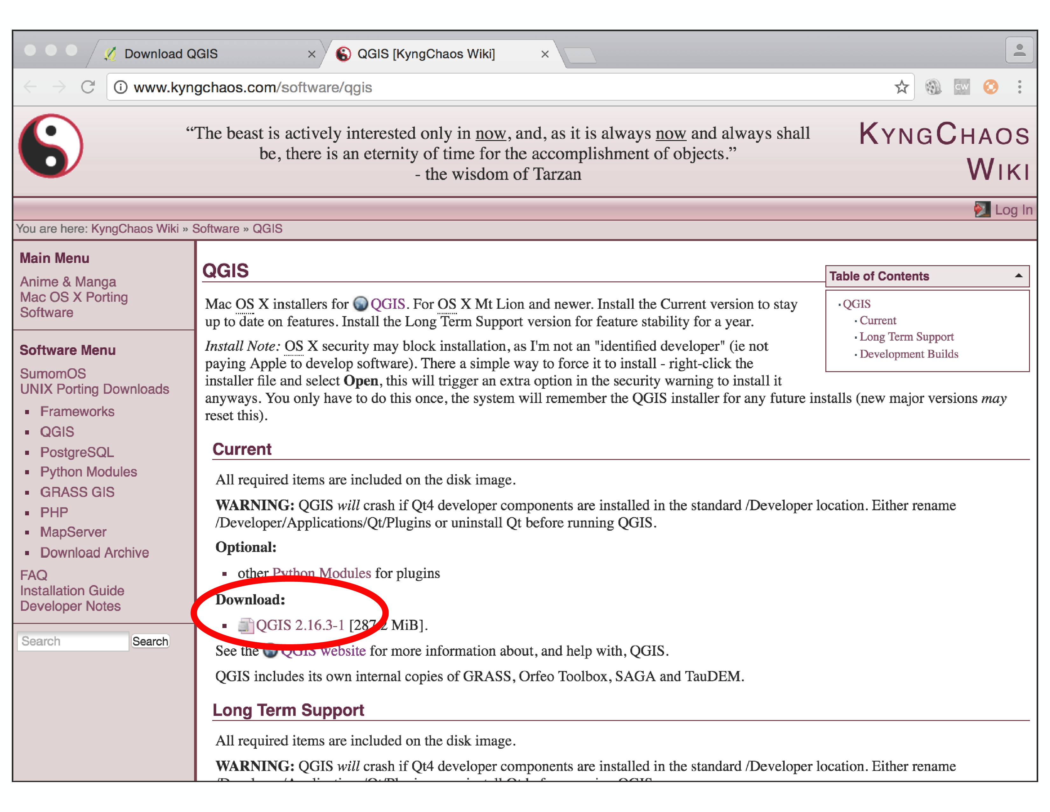1050x812 pixels.
Task: Open Anime & Manga in Main Menu
Action: 68,281
